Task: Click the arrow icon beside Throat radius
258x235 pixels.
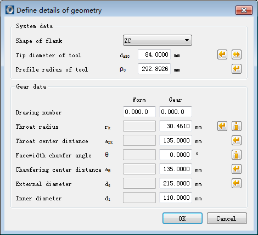Action: coord(222,126)
